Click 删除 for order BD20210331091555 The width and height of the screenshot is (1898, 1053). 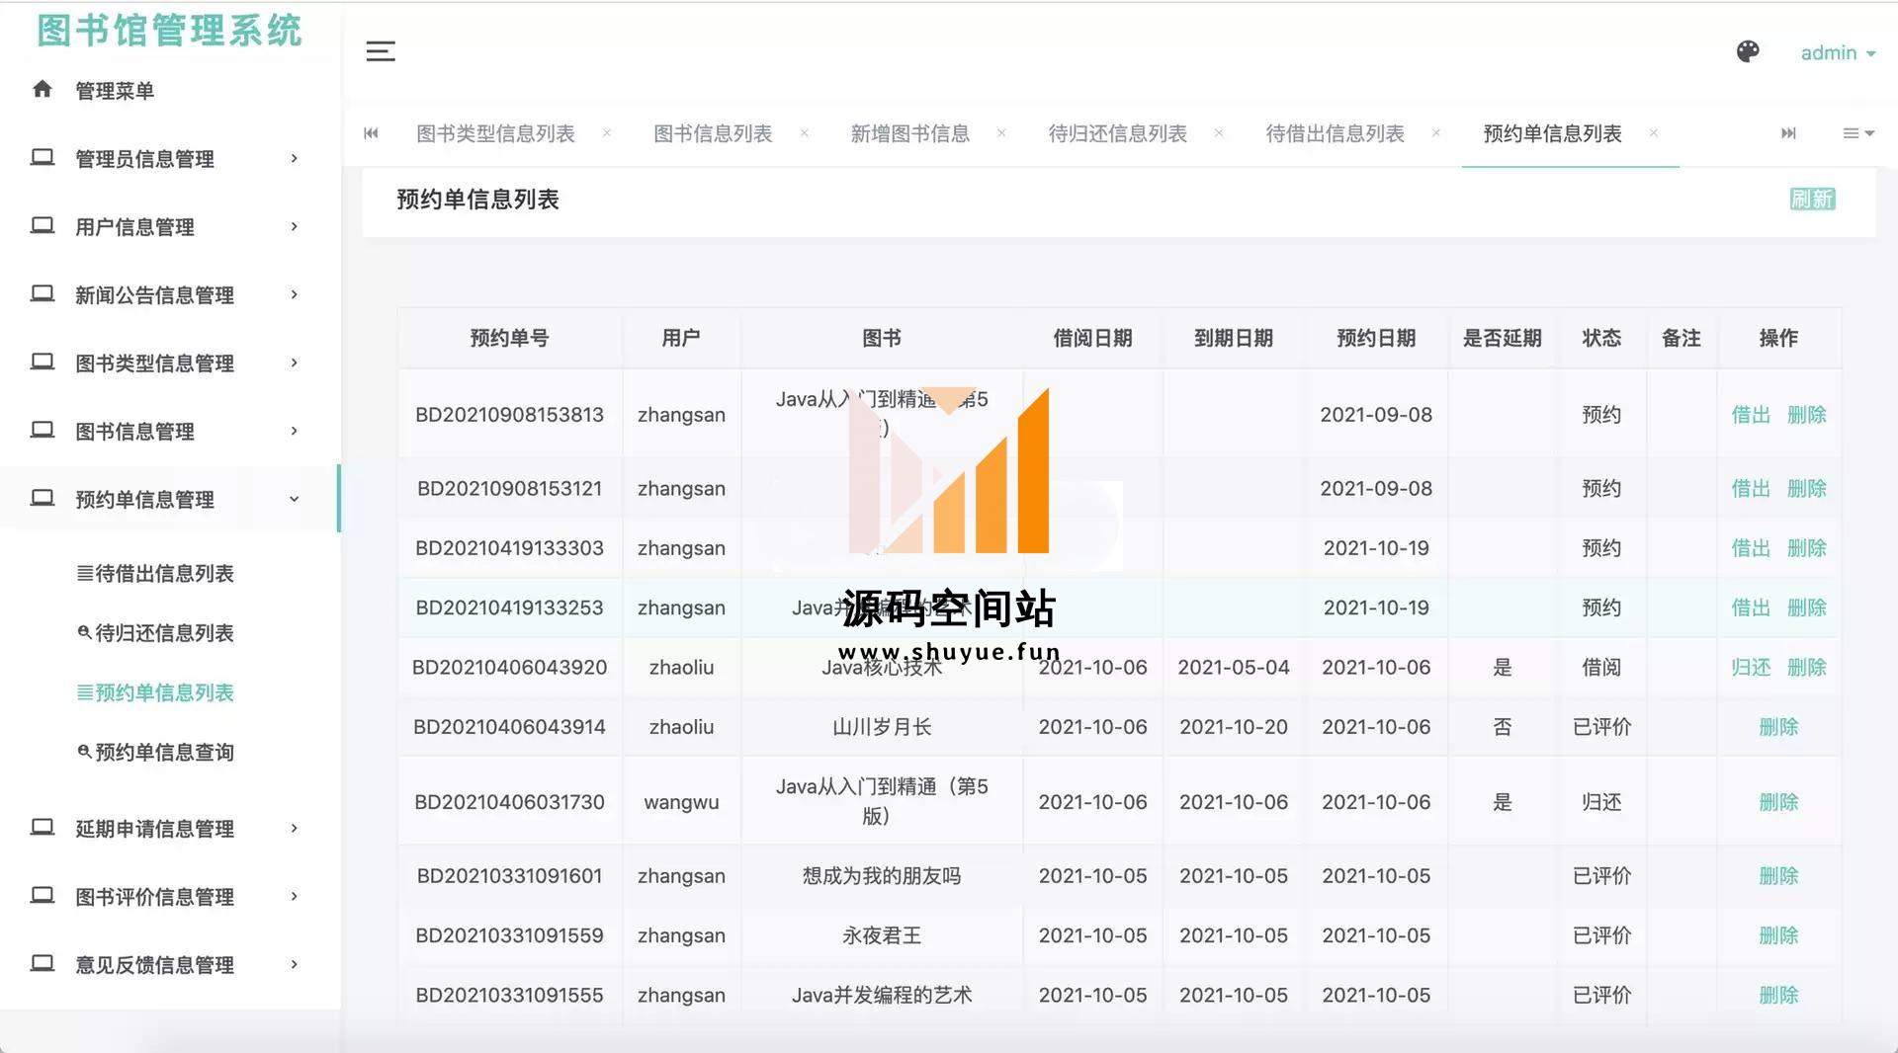coord(1778,995)
